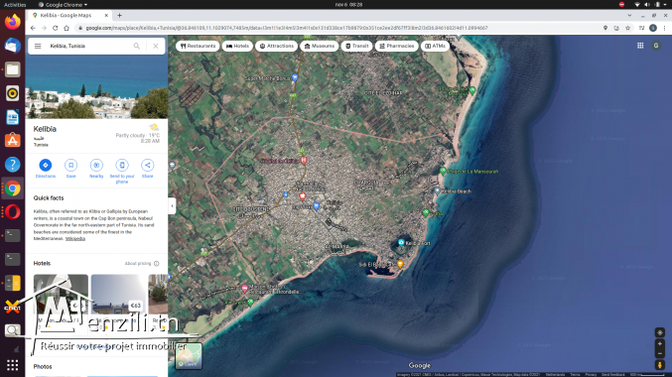
Task: Open Ubuntu Software from the dock
Action: (13, 141)
